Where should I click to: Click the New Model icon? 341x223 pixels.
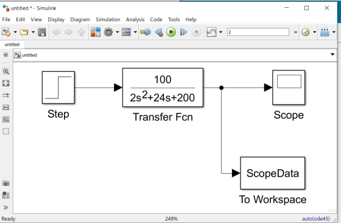pos(6,32)
